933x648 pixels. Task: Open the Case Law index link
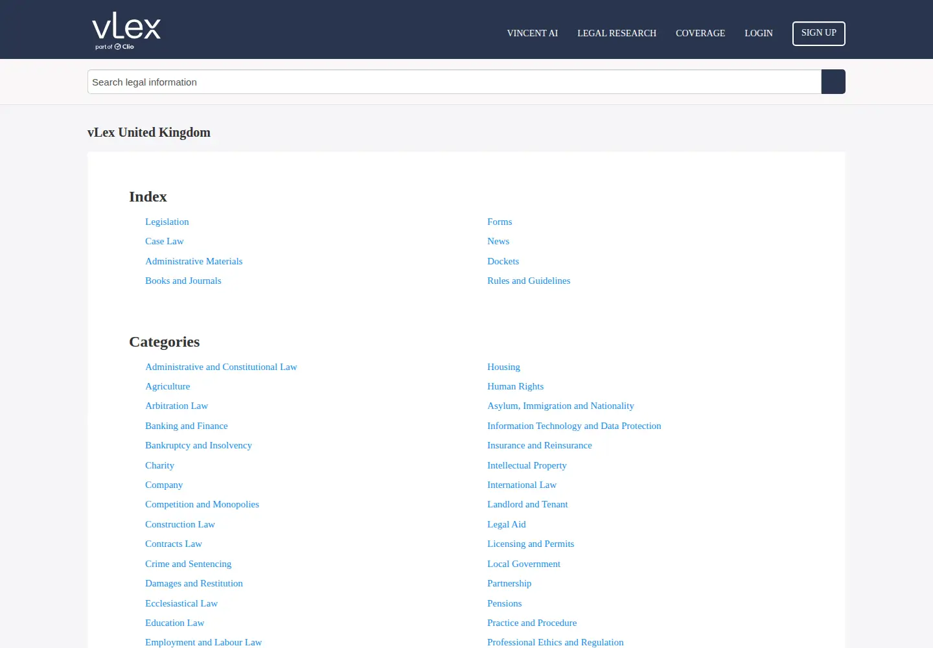tap(165, 241)
